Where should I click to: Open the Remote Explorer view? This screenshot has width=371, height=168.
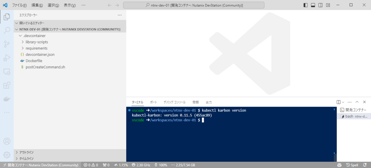[6, 72]
